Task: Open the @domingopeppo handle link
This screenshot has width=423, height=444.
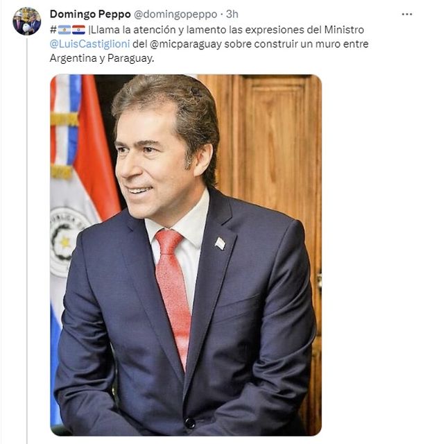Action: pyautogui.click(x=175, y=14)
